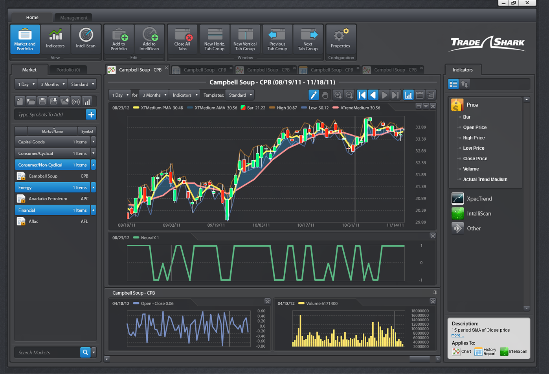
Task: Select the Market panel tab
Action: pyautogui.click(x=29, y=70)
